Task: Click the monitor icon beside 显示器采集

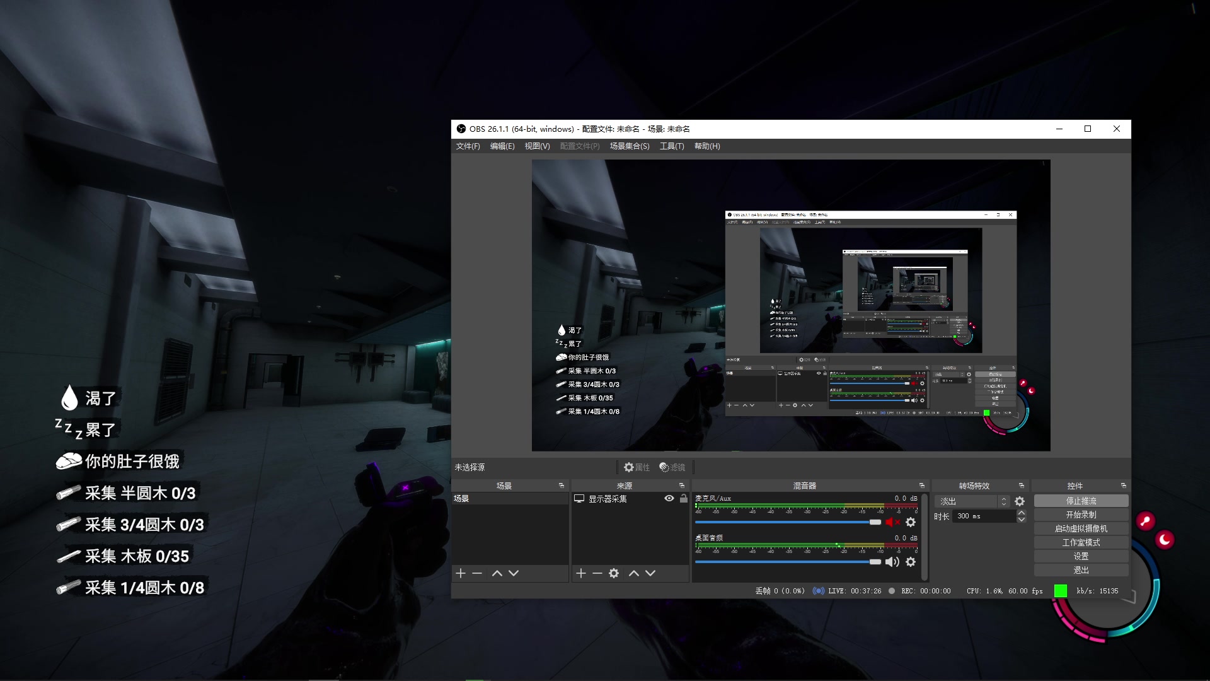Action: 579,499
